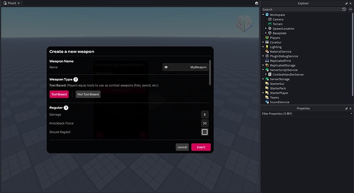The height and width of the screenshot is (193, 354).
Task: Open the Explorer more options menu
Action: [x=350, y=9]
